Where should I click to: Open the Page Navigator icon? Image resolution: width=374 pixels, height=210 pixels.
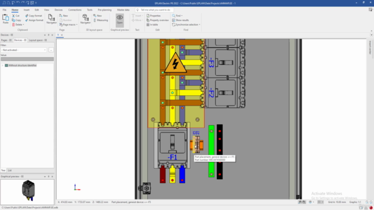(x=51, y=17)
